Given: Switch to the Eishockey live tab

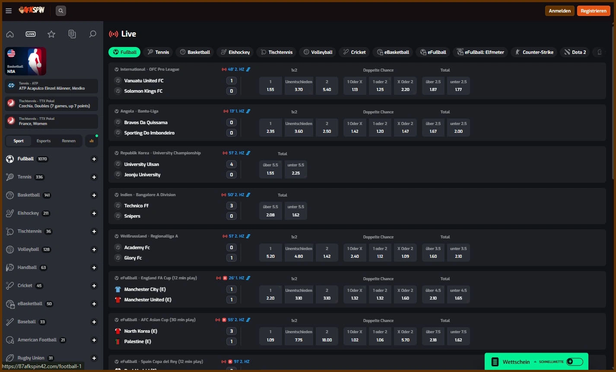Looking at the screenshot, I should tap(235, 52).
